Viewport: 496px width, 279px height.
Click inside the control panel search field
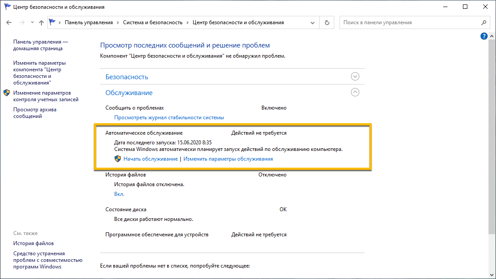397,22
